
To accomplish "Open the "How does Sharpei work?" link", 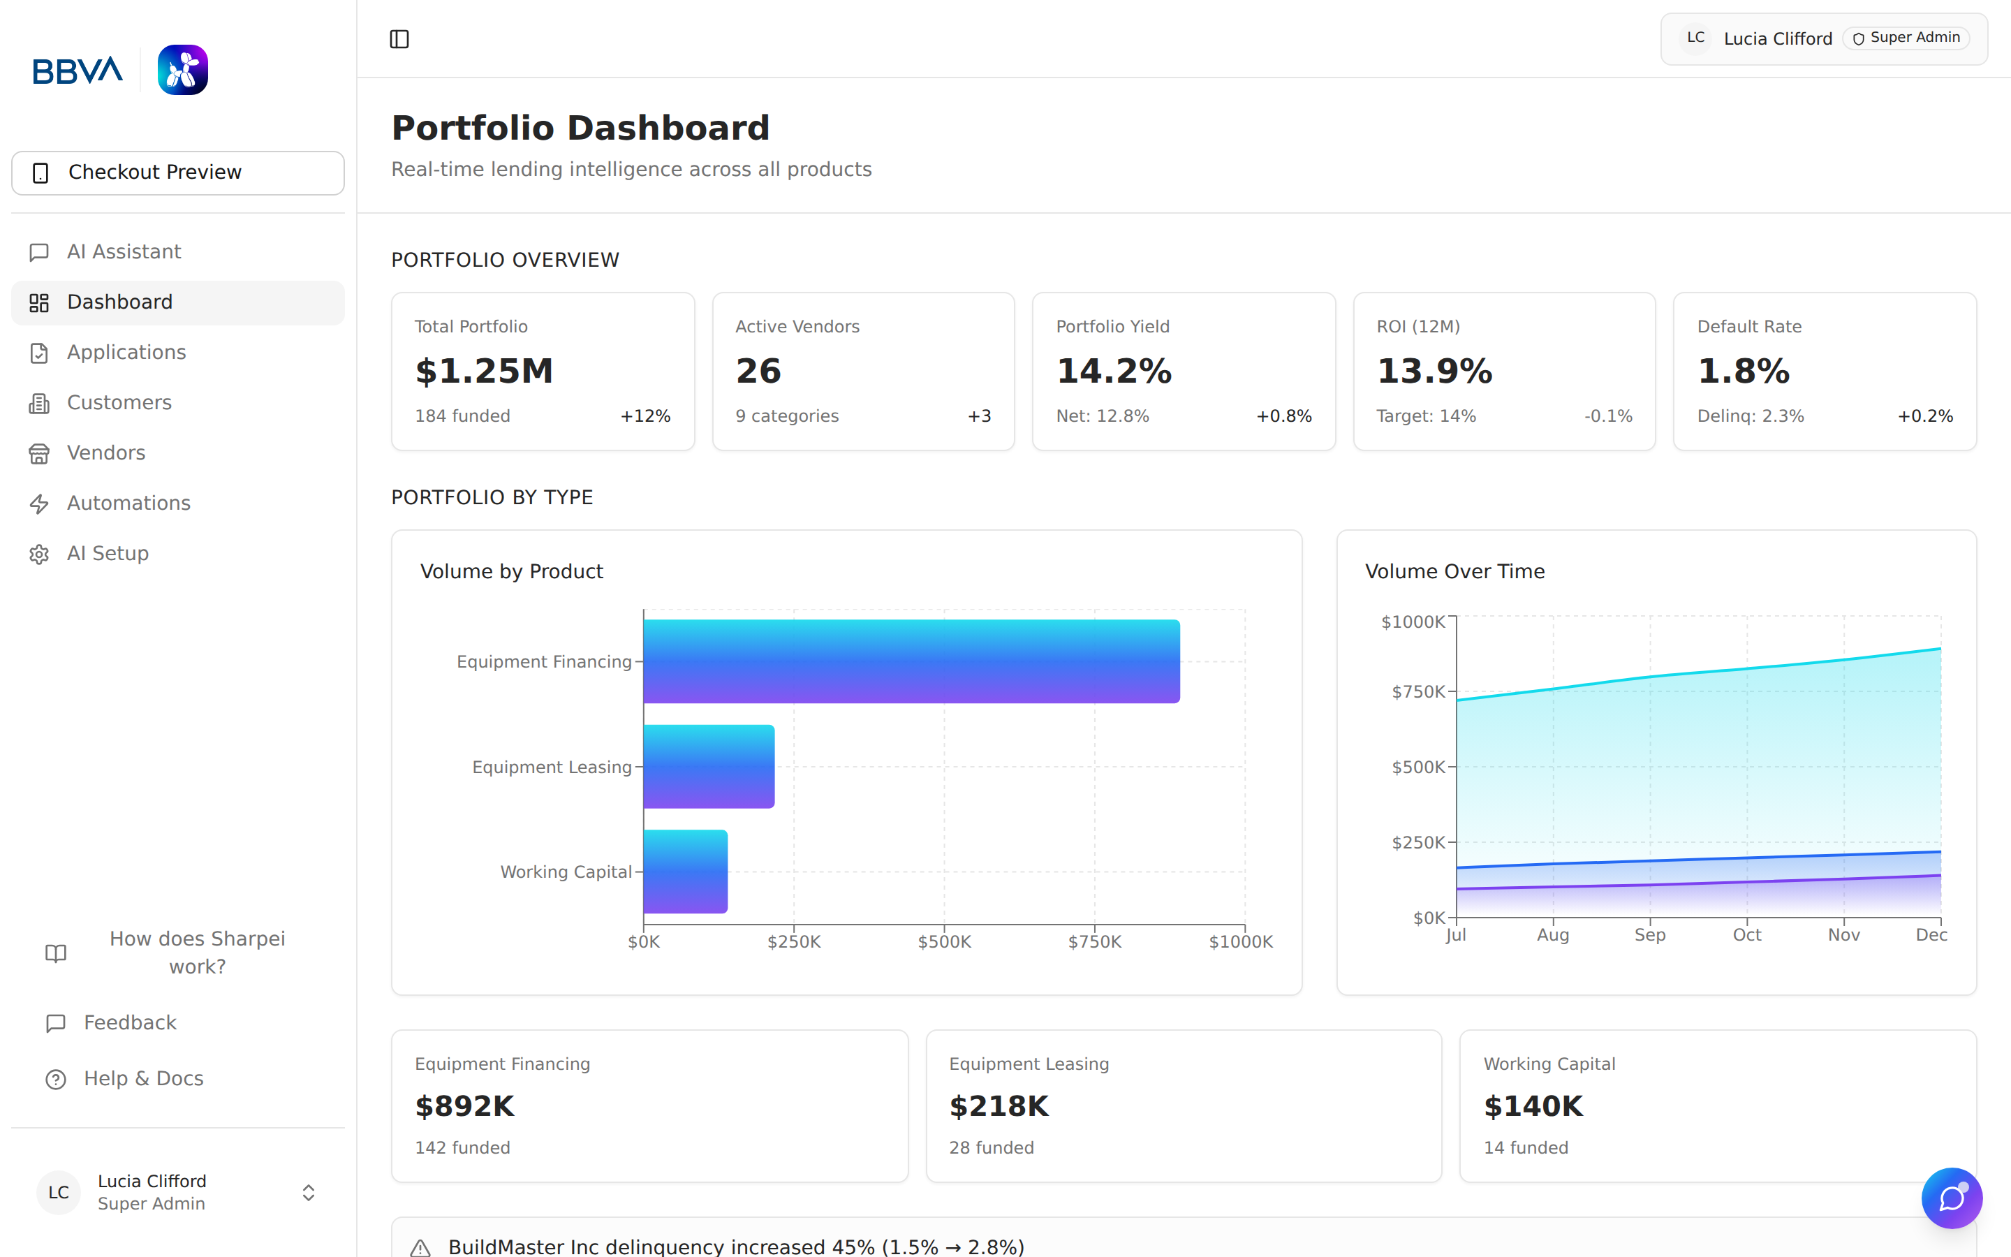I will 197,952.
